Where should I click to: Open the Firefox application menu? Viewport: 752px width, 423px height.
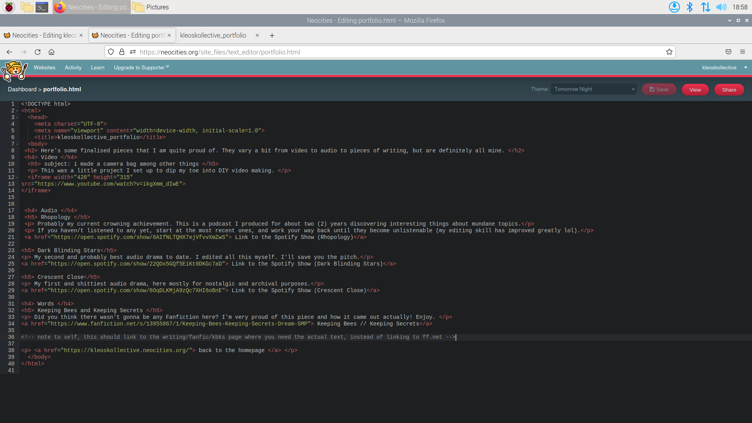[x=742, y=52]
